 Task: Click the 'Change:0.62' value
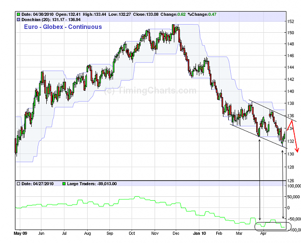point(173,14)
